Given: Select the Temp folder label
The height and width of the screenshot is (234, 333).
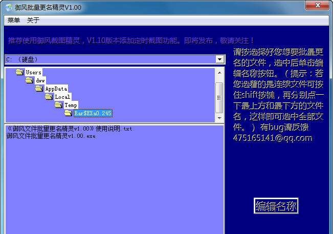Looking at the screenshot, I should 71,105.
